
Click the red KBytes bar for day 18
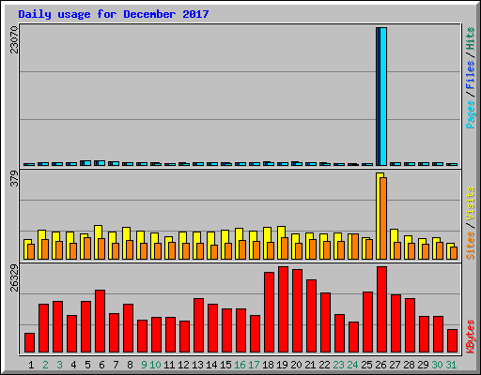point(269,312)
